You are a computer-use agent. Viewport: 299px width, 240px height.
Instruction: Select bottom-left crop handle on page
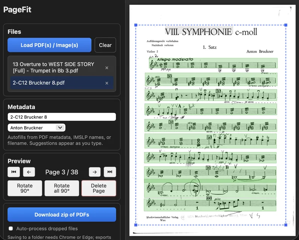136,225
